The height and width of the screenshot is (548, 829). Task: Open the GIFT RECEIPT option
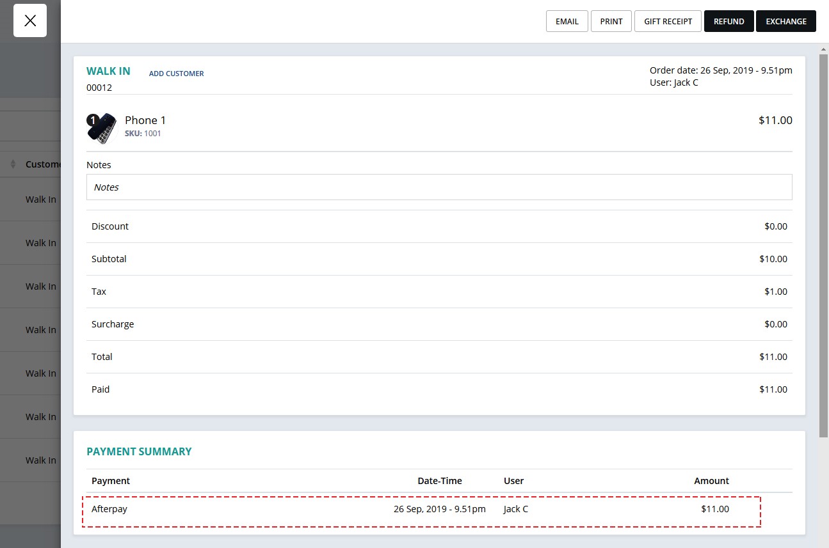click(x=668, y=21)
